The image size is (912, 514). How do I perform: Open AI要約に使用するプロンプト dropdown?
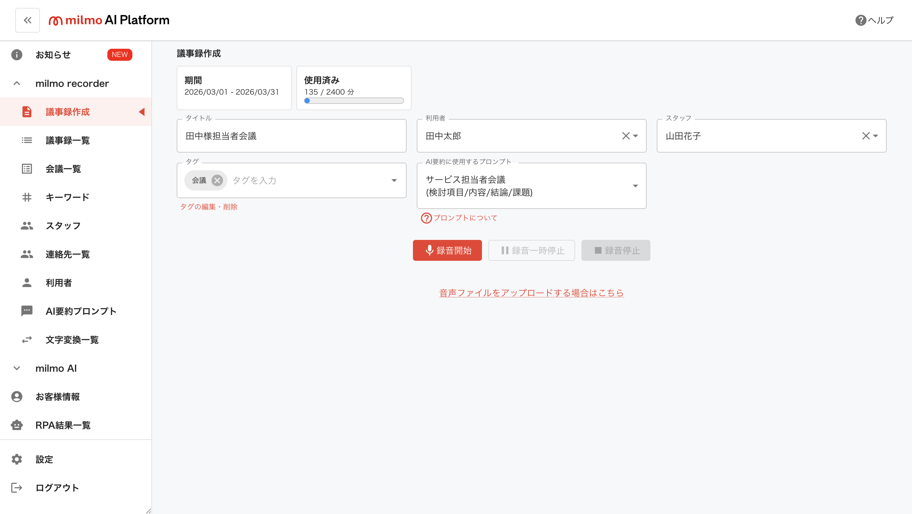pyautogui.click(x=635, y=186)
